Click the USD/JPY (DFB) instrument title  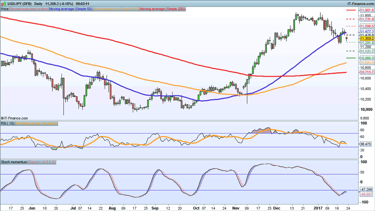pos(19,4)
